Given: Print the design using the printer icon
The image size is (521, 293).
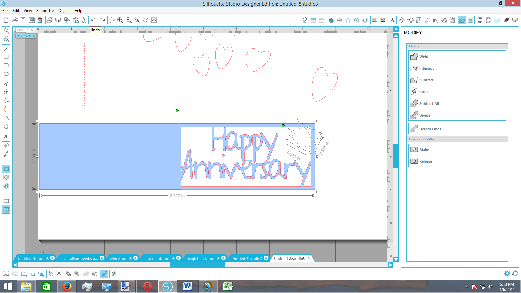Looking at the screenshot, I should coord(49,20).
